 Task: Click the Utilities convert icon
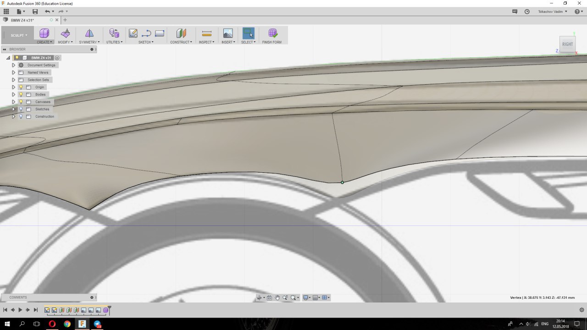click(114, 33)
